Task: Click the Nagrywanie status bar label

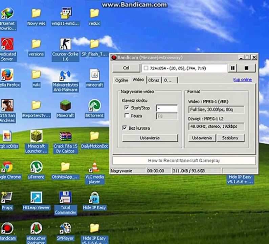Action: coord(128,171)
